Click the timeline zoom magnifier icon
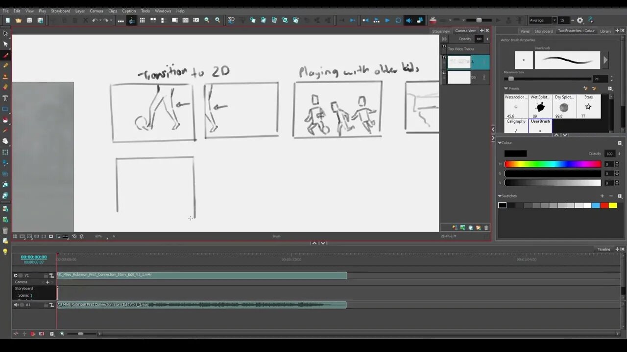Viewport: 627px width, 352px height. pos(62,334)
